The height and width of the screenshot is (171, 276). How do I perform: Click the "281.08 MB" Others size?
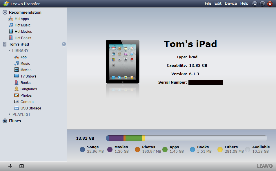pyautogui.click(x=234, y=152)
